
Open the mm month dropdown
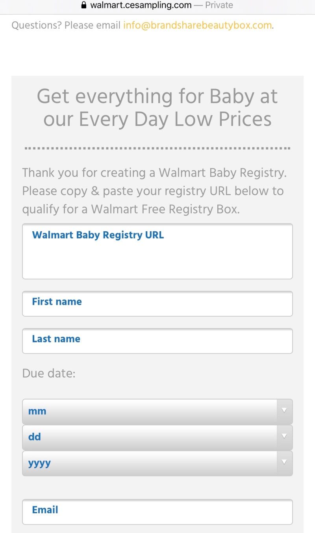150,411
